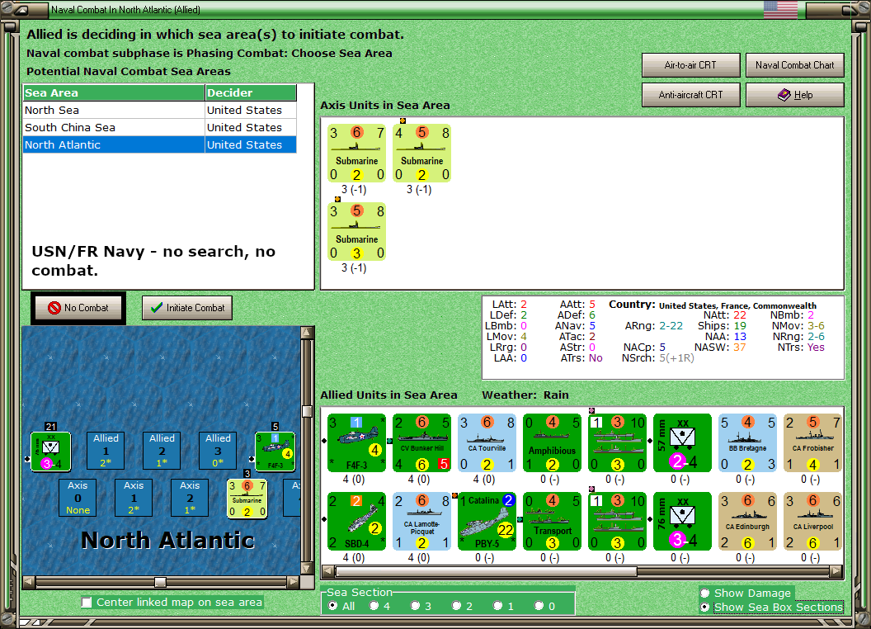Viewport: 871px width, 629px height.
Task: Click the Axis 0 sea box on map
Action: [78, 498]
